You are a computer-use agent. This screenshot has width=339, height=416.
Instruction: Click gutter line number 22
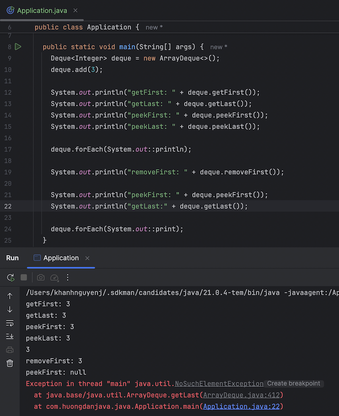(x=8, y=206)
